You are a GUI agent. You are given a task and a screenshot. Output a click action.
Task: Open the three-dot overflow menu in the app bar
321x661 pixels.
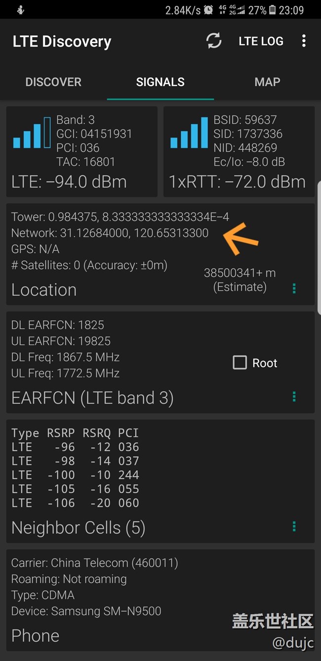click(304, 41)
